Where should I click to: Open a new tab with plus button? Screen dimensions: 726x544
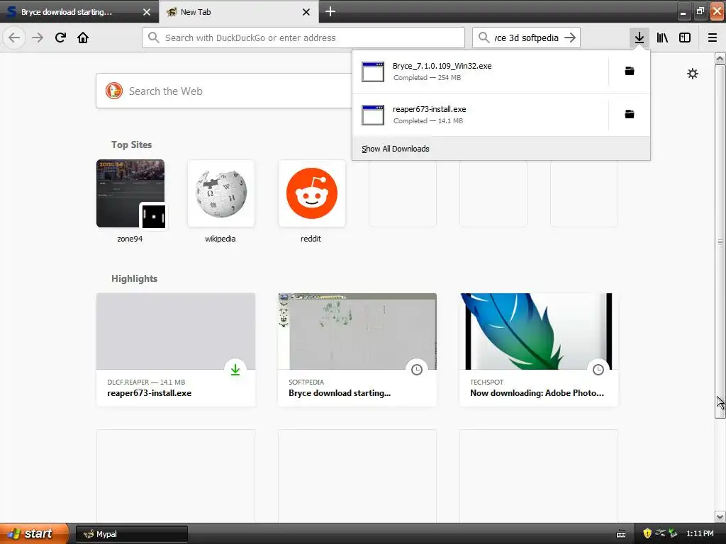330,11
